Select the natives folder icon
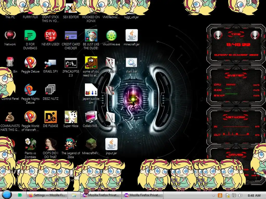 111,117
